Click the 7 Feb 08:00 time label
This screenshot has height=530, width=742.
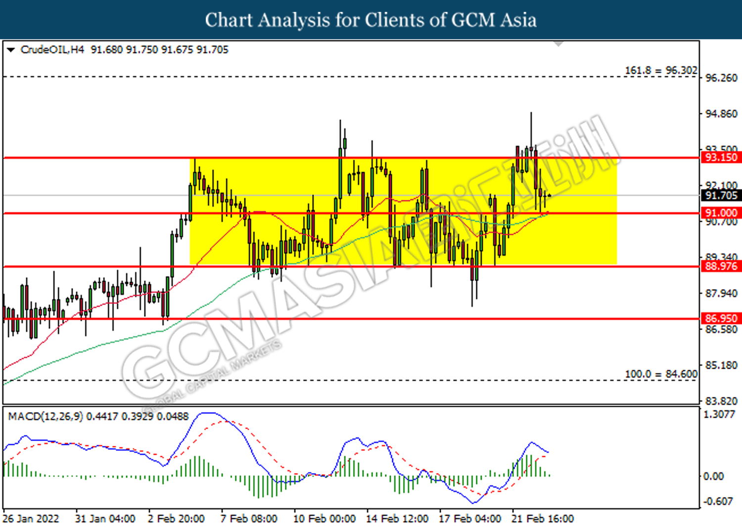[249, 519]
